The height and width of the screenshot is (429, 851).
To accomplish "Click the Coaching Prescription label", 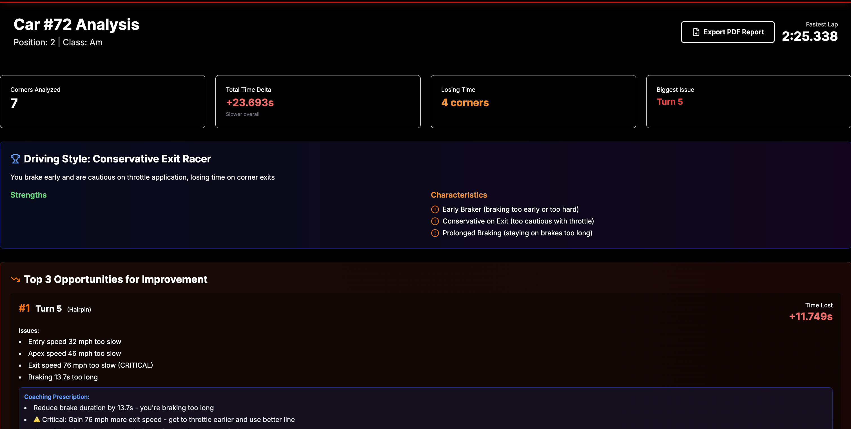I will (57, 397).
